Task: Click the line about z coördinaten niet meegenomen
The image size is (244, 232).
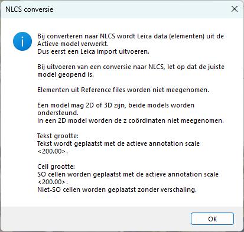Action: point(131,120)
